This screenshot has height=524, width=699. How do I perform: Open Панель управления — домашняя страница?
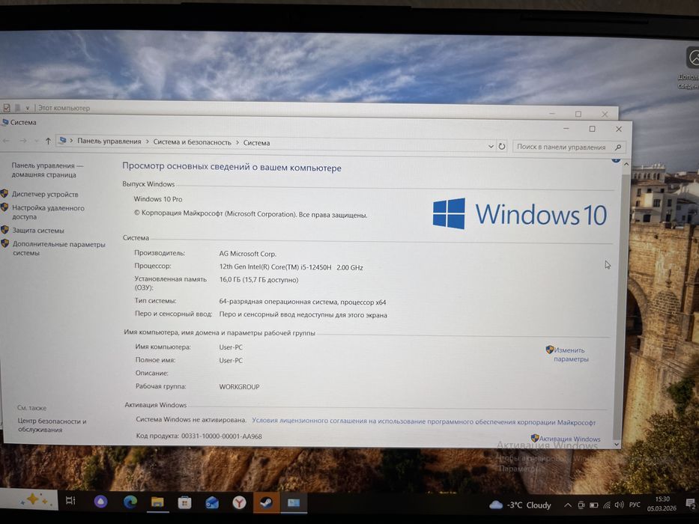[47, 170]
